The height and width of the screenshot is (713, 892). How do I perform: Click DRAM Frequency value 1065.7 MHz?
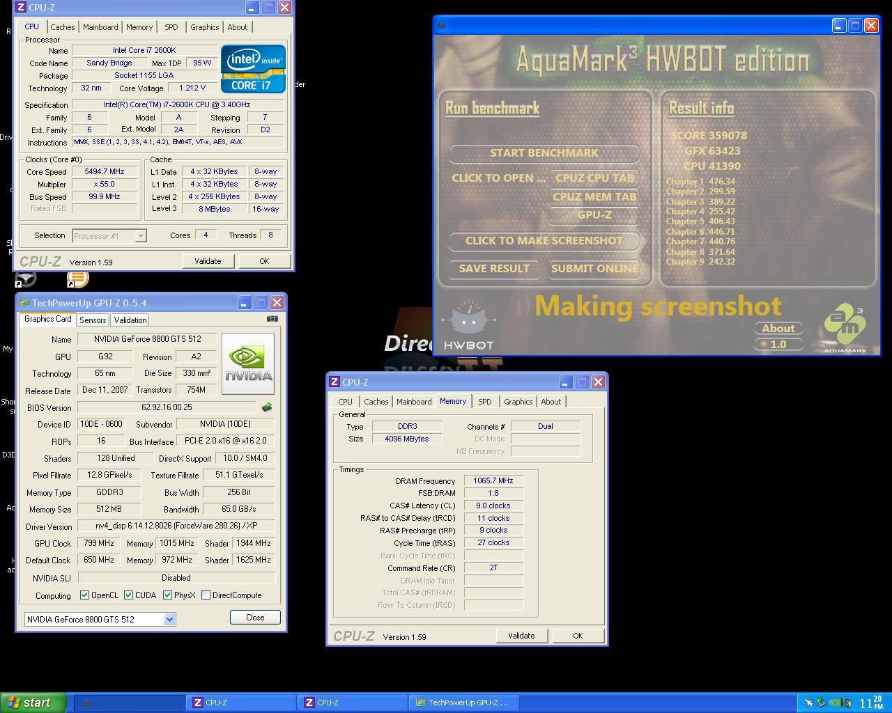[x=493, y=480]
